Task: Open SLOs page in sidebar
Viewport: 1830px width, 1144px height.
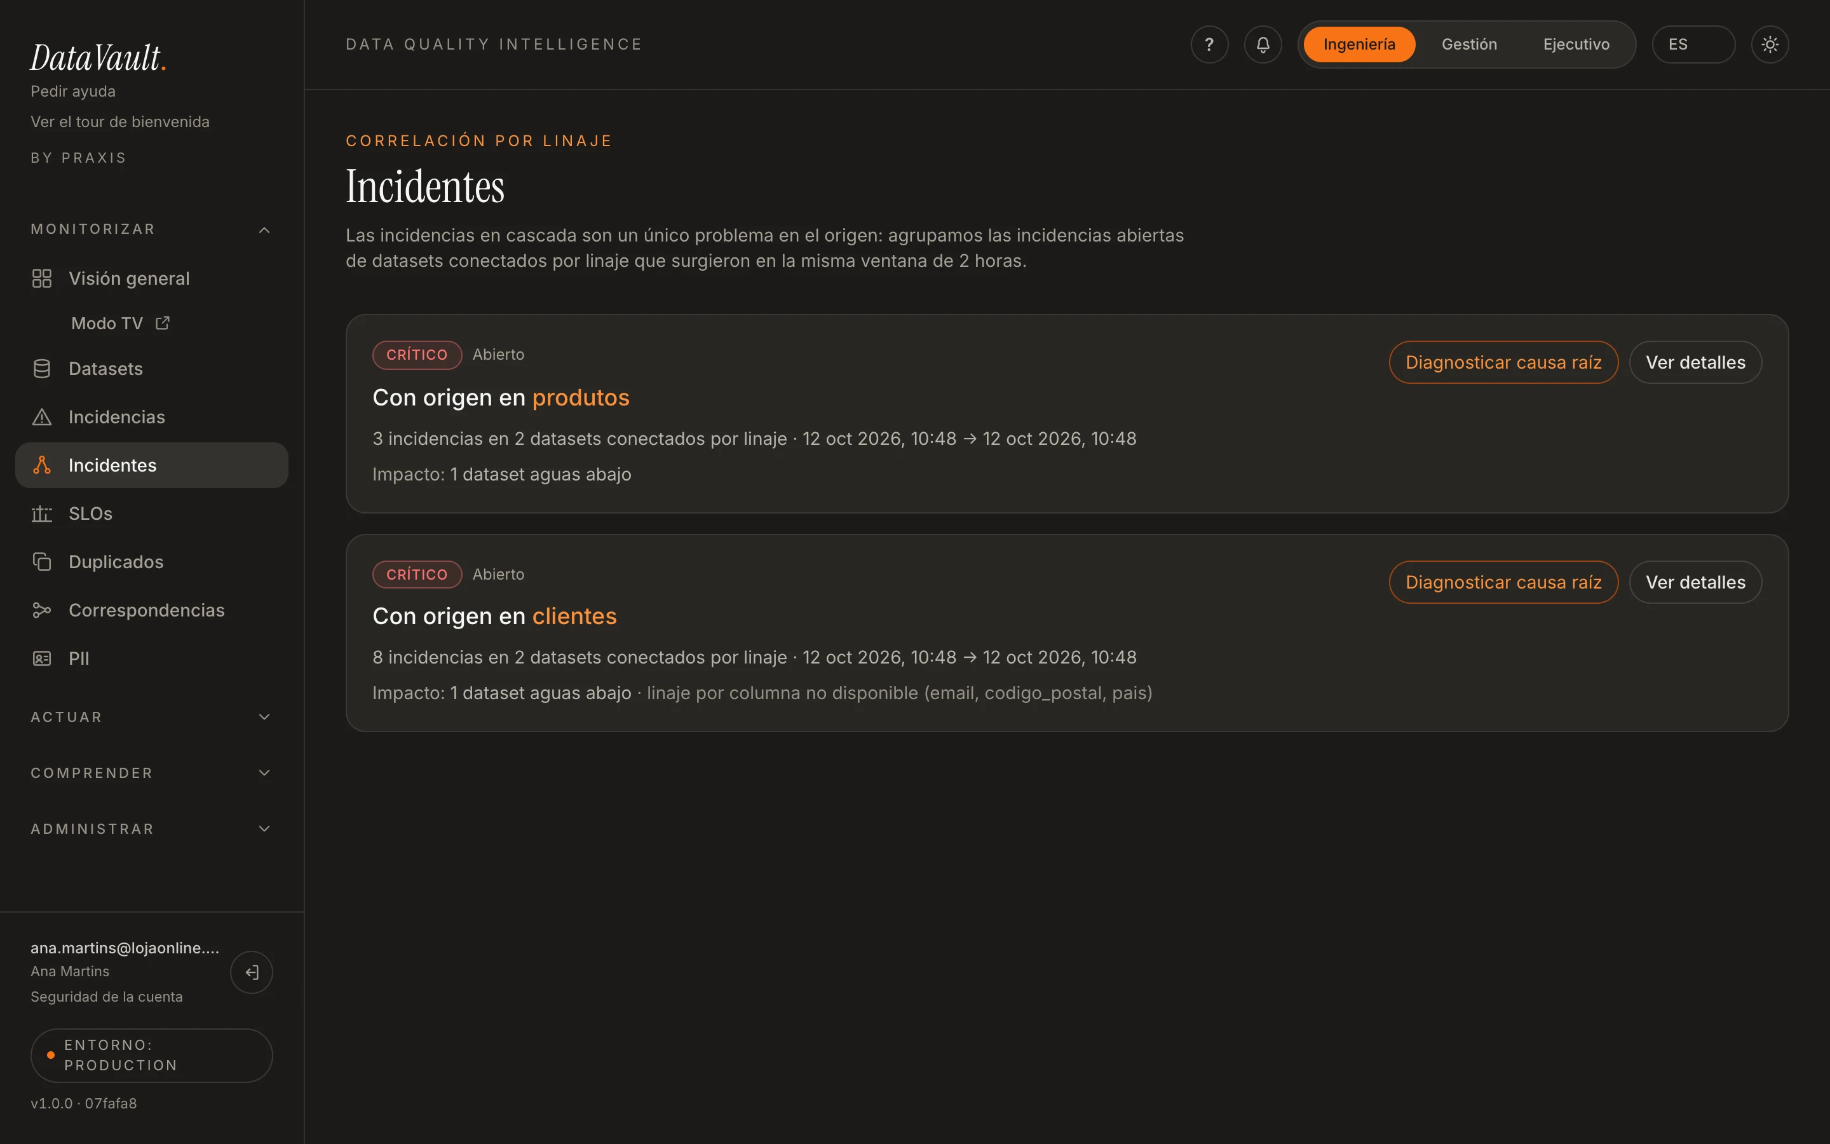Action: 151,514
